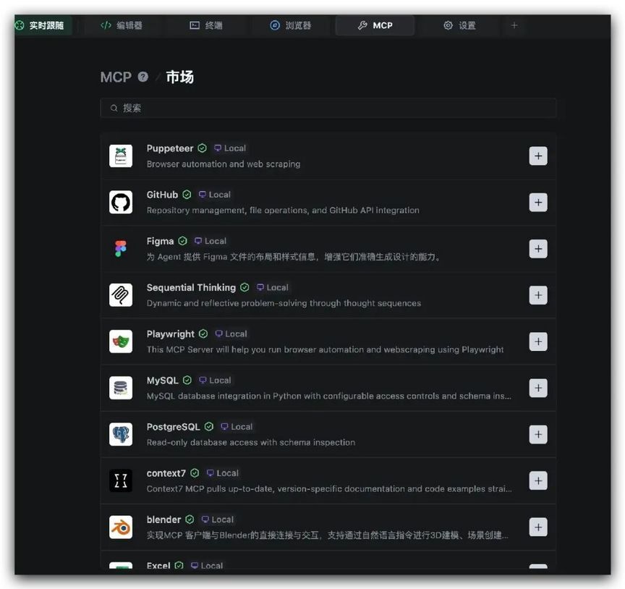Screen dimensions: 625x589
Task: Click the blender logo icon
Action: pos(121,527)
